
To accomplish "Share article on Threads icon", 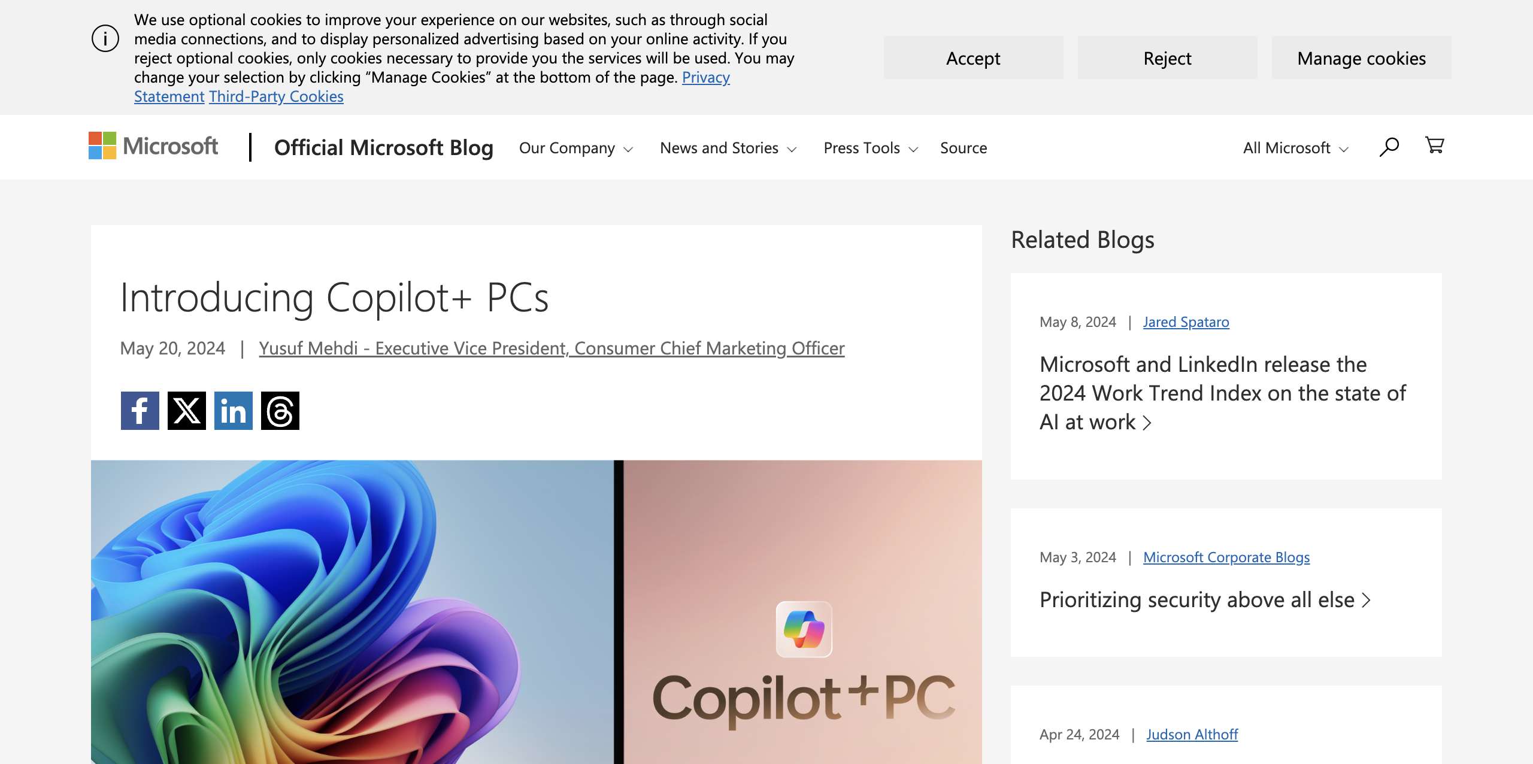I will click(280, 411).
